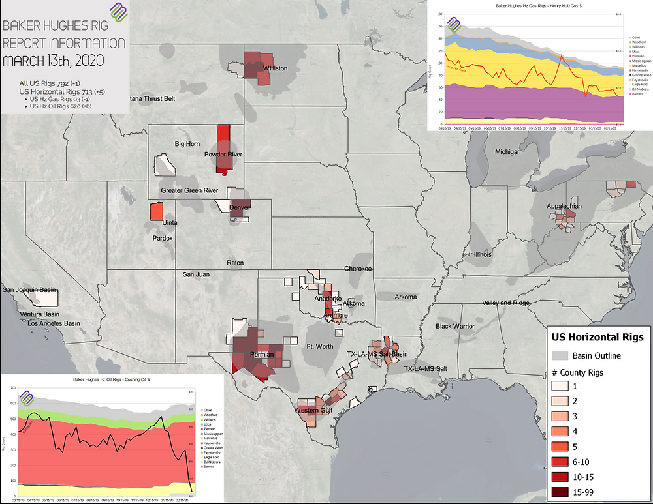
Task: Select the Basin Outline gray swatch in the legend
Action: [x=560, y=355]
